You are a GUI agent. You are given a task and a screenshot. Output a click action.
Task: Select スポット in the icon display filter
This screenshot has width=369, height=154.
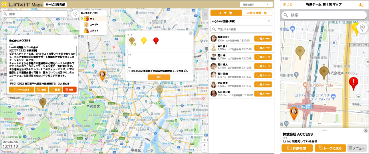coord(93,31)
